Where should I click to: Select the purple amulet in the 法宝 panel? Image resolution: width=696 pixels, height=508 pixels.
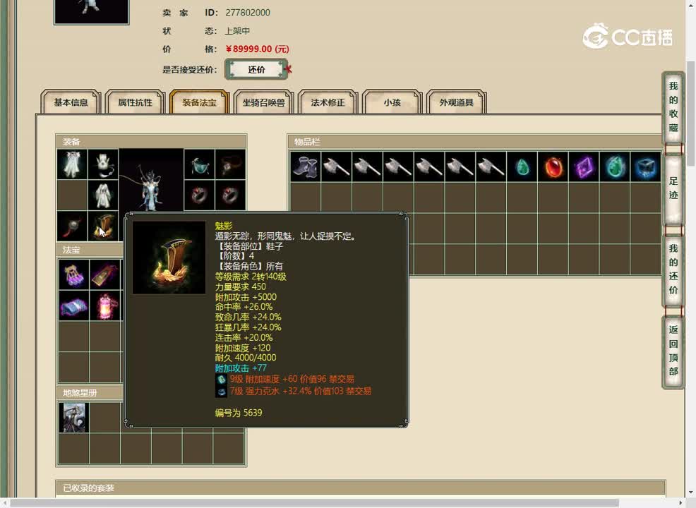click(73, 275)
